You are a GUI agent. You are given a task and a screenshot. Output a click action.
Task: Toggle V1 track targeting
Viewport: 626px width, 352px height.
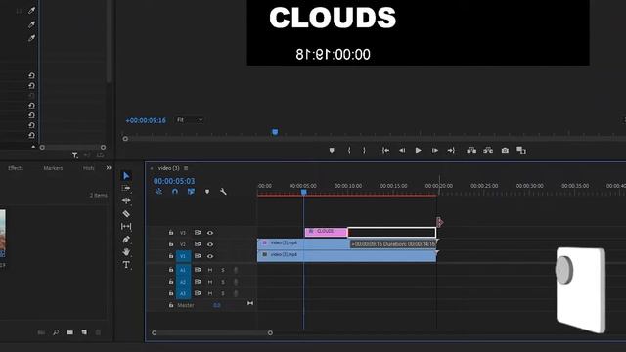pos(183,256)
